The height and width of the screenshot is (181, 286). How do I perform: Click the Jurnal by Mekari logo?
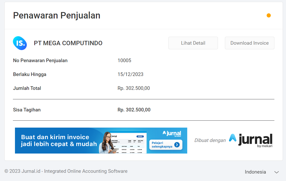coord(251,140)
